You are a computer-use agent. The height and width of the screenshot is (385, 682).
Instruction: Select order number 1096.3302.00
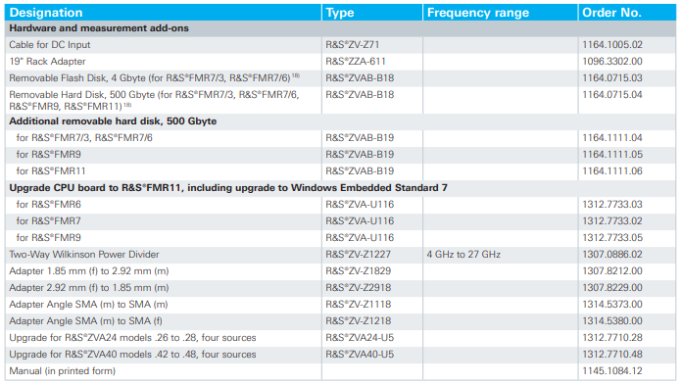612,62
